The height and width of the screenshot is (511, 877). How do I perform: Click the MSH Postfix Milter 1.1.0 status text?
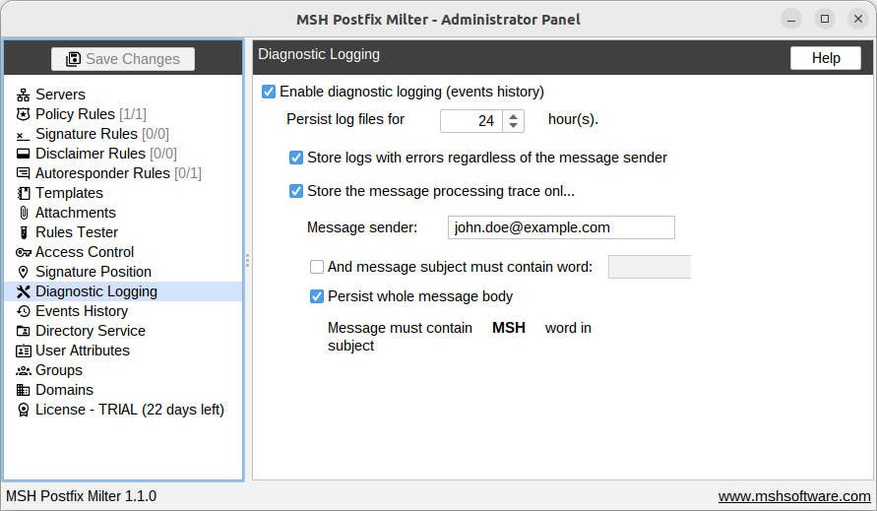point(81,496)
